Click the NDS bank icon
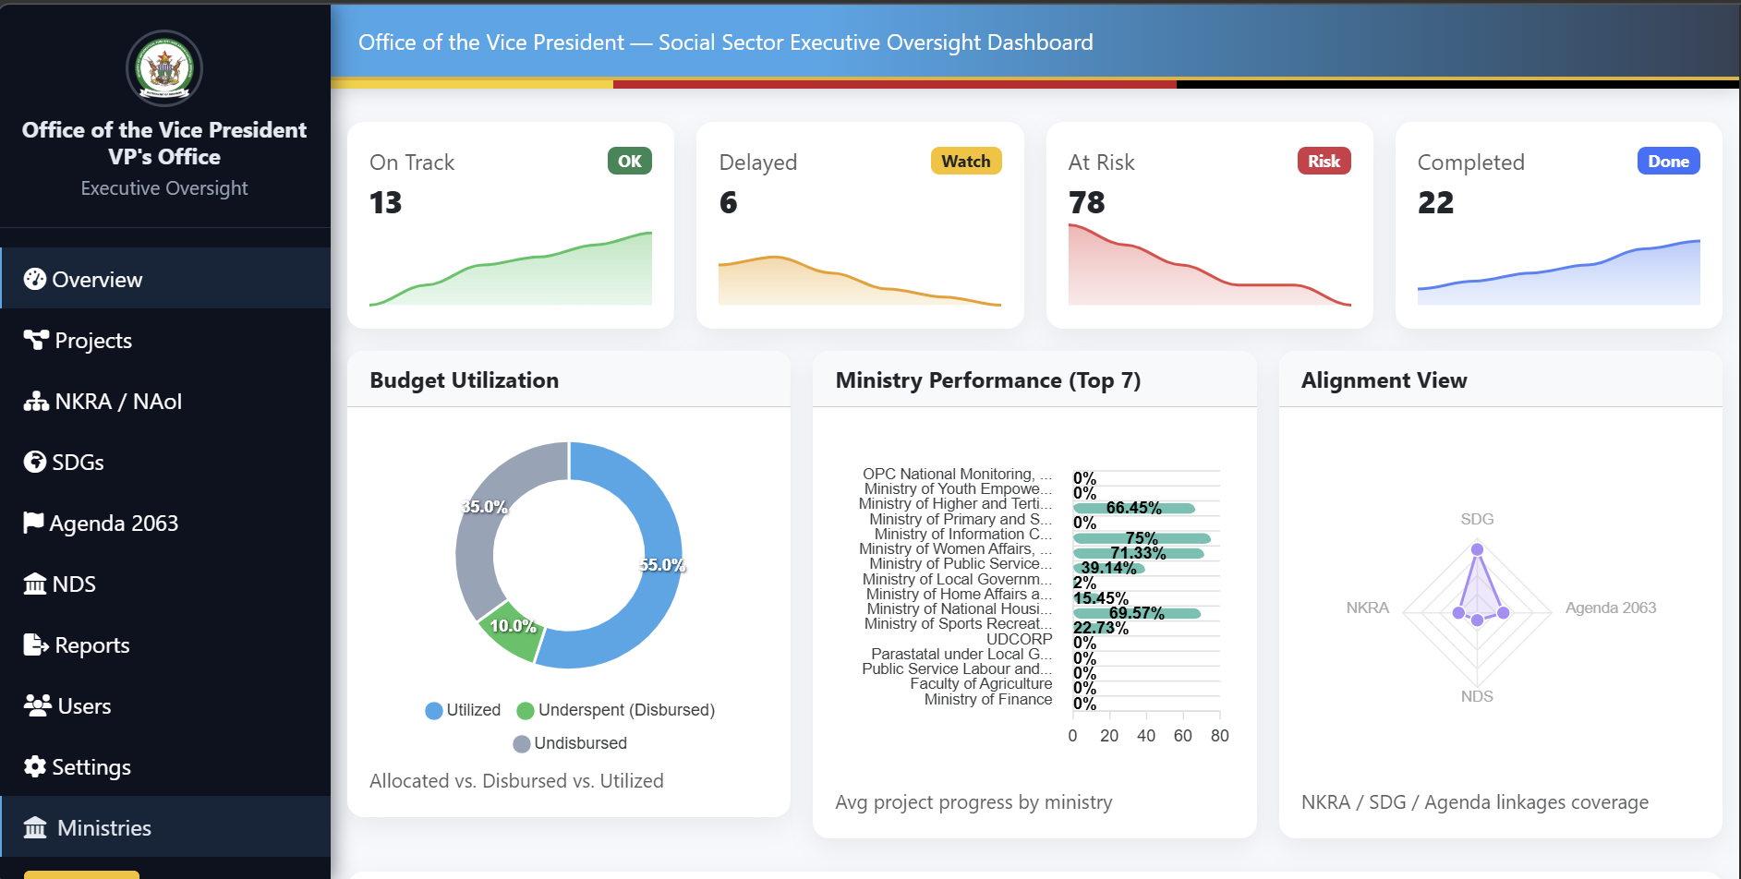1741x879 pixels. pyautogui.click(x=34, y=584)
